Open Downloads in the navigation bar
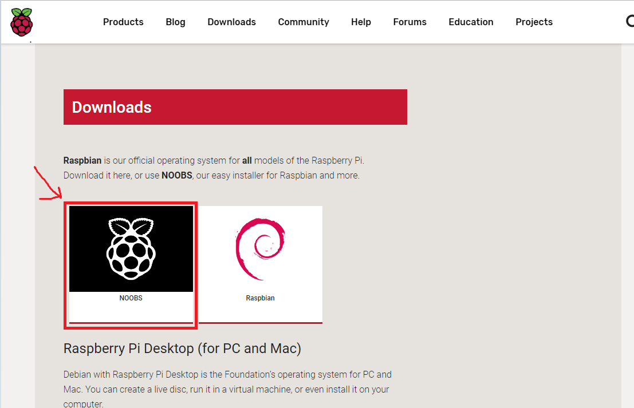 click(x=232, y=22)
